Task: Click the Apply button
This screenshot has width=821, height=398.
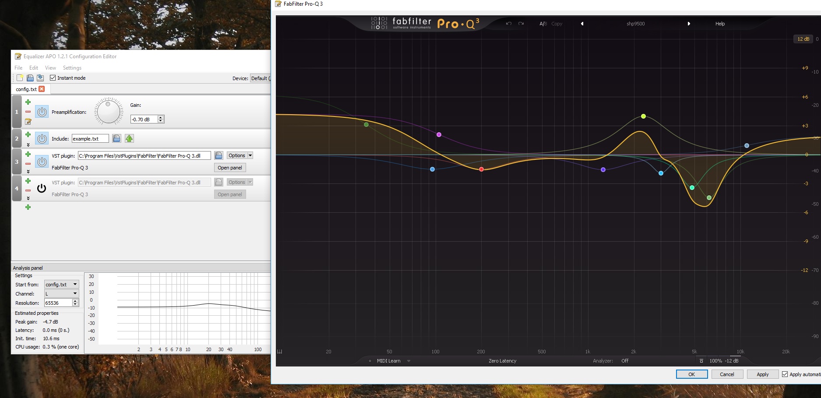Action: [763, 374]
